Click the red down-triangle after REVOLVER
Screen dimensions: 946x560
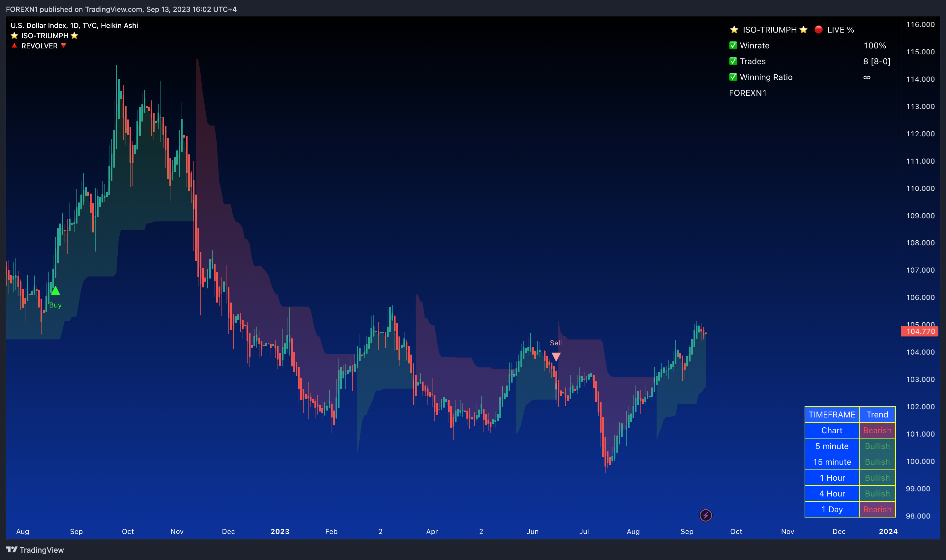click(x=64, y=45)
